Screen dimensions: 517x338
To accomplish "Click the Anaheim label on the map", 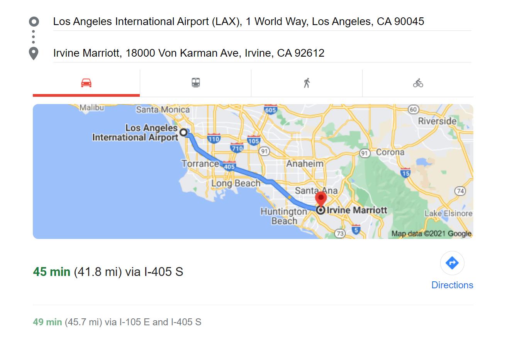I will (x=305, y=164).
